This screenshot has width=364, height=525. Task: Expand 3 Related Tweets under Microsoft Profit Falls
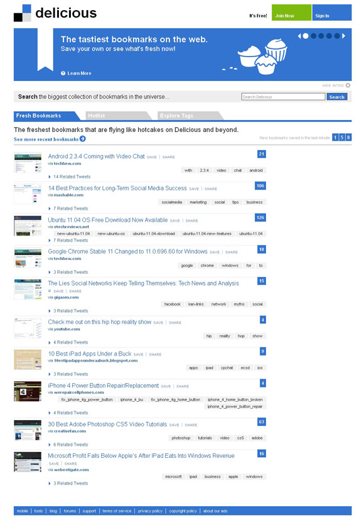coord(68,483)
